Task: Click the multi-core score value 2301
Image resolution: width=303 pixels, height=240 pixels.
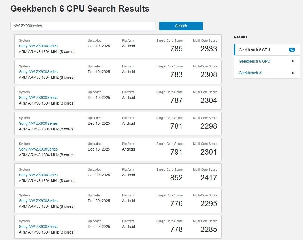Action: pyautogui.click(x=209, y=152)
